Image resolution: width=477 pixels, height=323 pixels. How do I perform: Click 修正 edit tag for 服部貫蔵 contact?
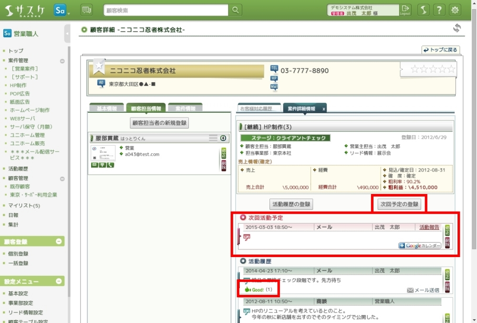pyautogui.click(x=224, y=153)
